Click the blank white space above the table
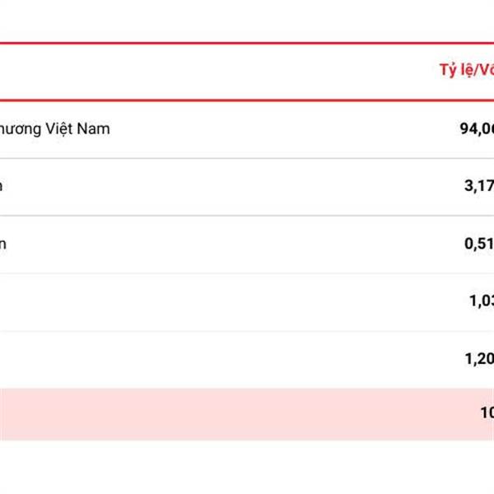The image size is (494, 494). 247,21
